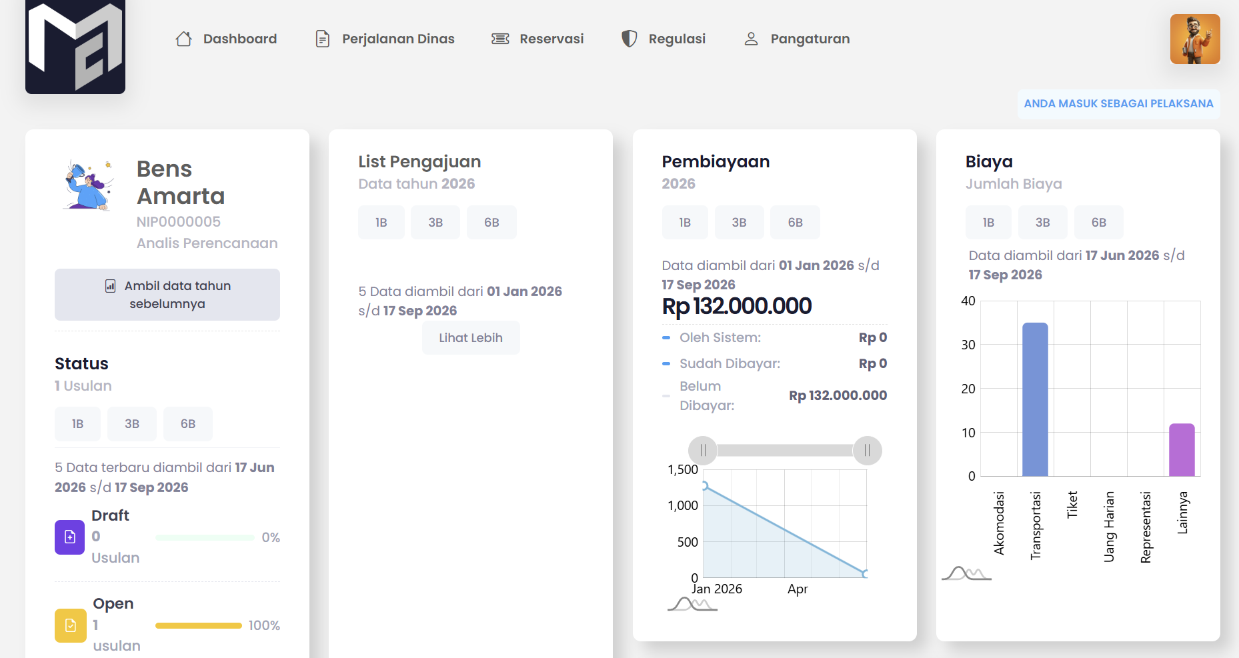
Task: Click the amCharts logo under Pembiayaan chart
Action: (692, 604)
